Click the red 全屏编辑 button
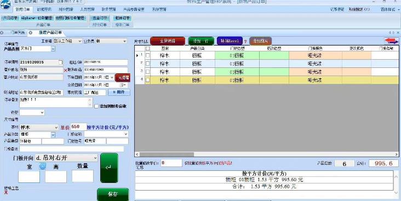Screen dimensions: 401x201 (x=168, y=41)
